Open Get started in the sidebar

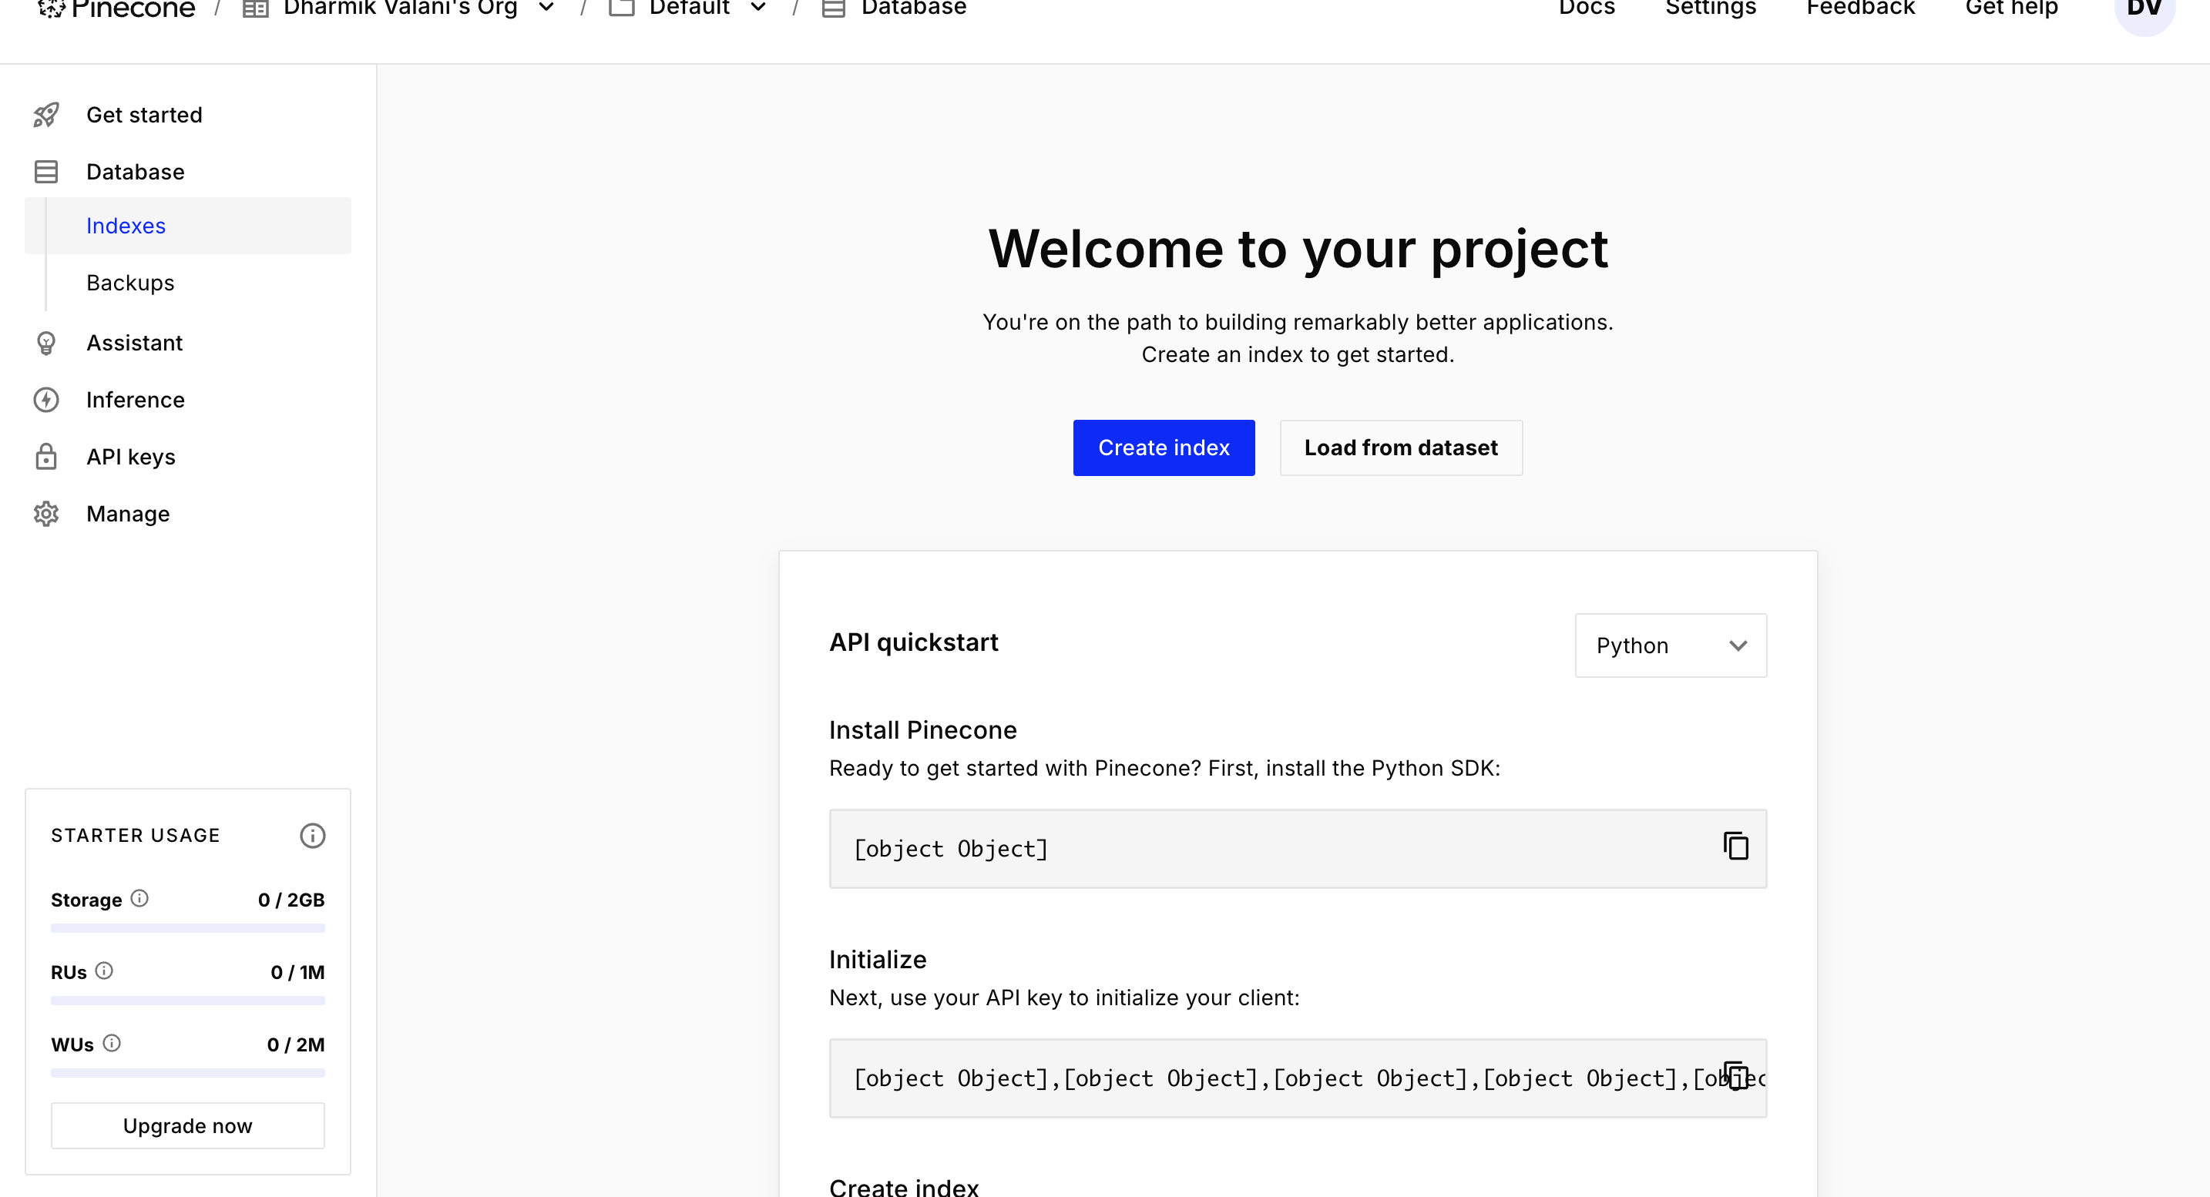click(x=144, y=115)
